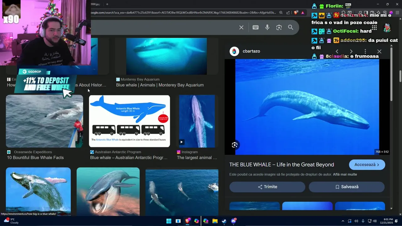Click the address bar URL field
402x226 pixels.
[183, 13]
